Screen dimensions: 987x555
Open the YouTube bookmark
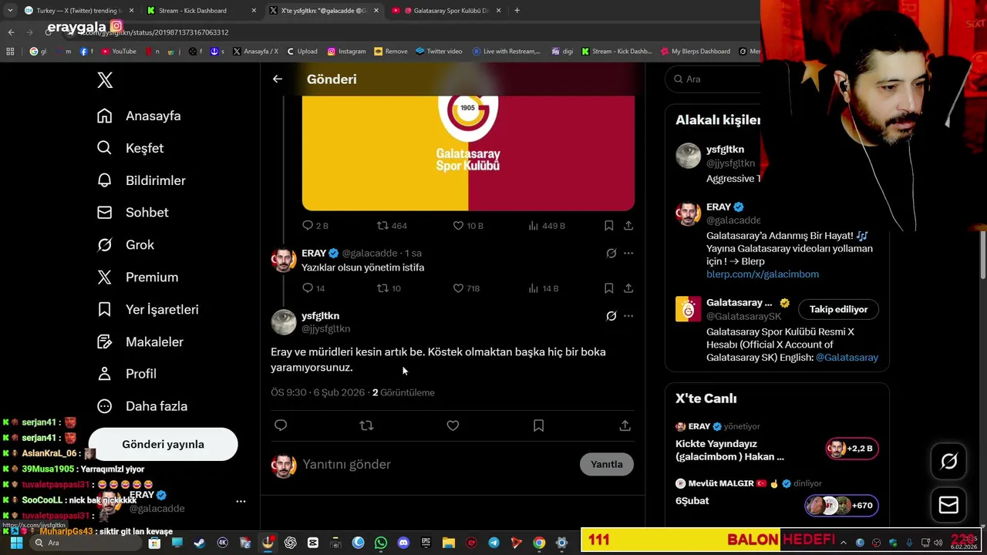click(x=118, y=52)
